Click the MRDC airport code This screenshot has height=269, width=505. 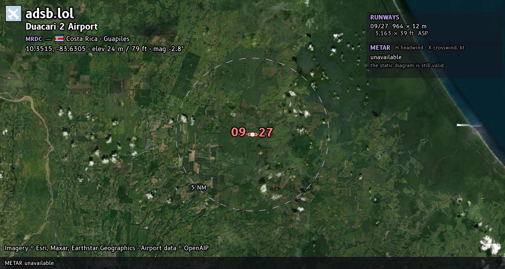coord(34,39)
